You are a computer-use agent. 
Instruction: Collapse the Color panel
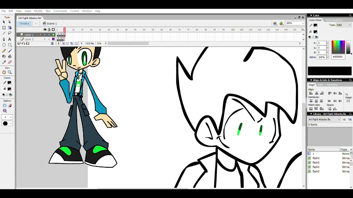[311, 15]
